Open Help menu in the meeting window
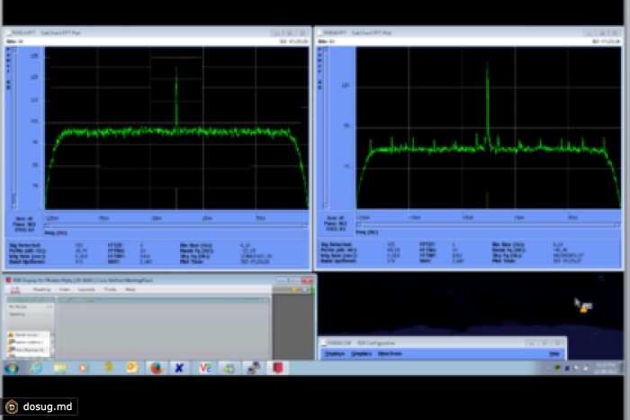The width and height of the screenshot is (630, 420). point(130,289)
